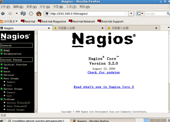The image size is (170, 122).
Task: Open Grid under Host Groups
Action: (x=9, y=85)
